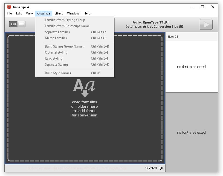Image resolution: width=223 pixels, height=176 pixels.
Task: Click the Aa drop fonts icon
Action: [x=84, y=88]
